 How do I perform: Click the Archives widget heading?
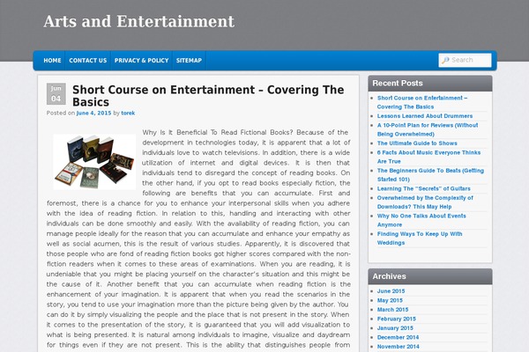pos(389,276)
